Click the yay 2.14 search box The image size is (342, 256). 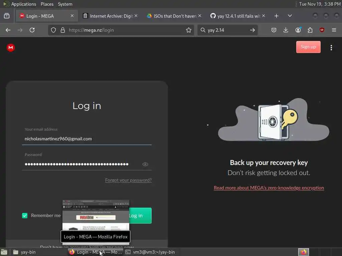(227, 30)
